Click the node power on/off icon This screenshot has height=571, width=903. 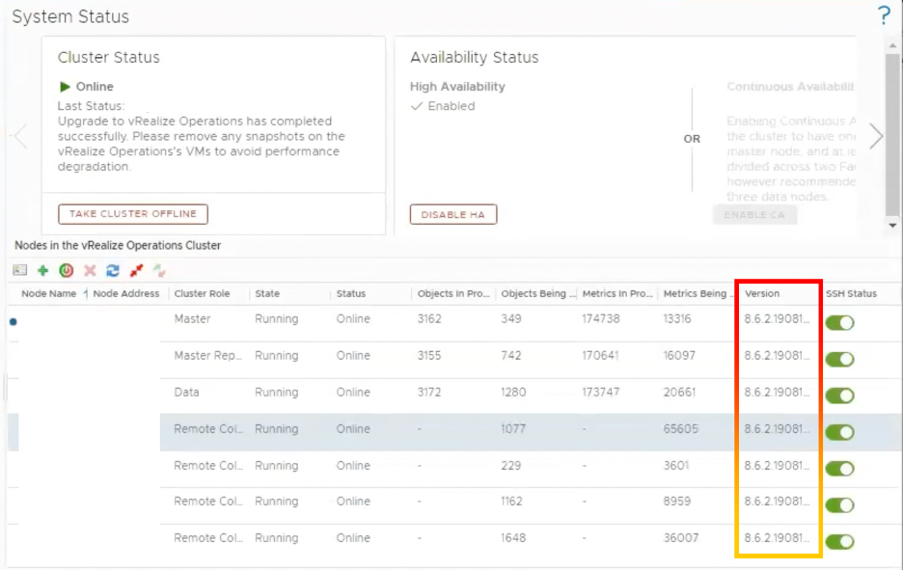66,271
